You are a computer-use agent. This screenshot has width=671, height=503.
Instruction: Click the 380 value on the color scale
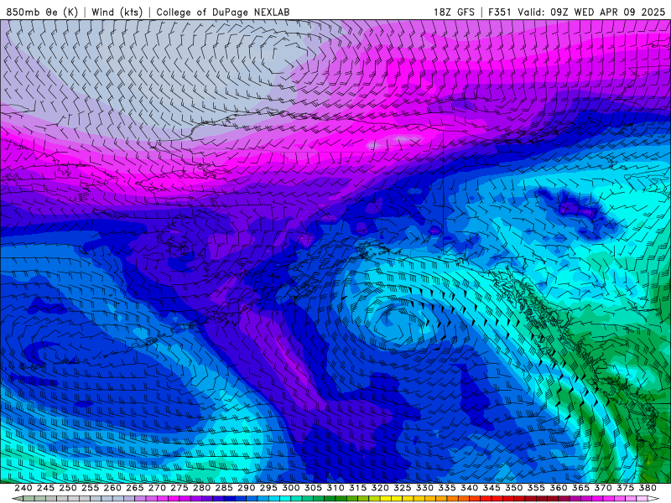648,488
